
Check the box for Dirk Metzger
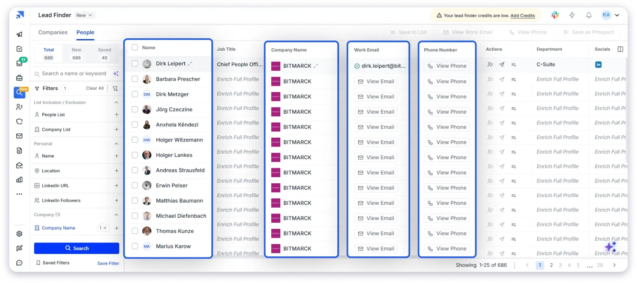click(x=135, y=94)
